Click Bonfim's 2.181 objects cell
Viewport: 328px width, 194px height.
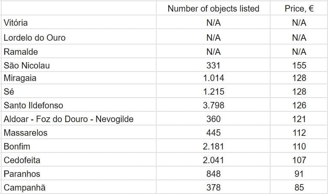(213, 146)
